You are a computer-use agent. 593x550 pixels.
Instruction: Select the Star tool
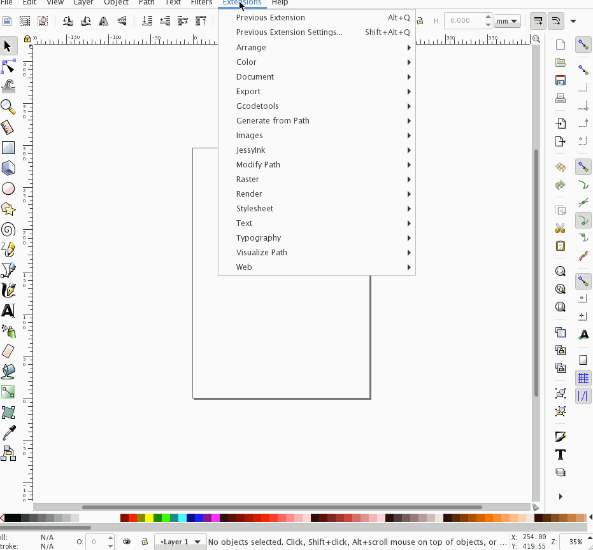pos(8,209)
